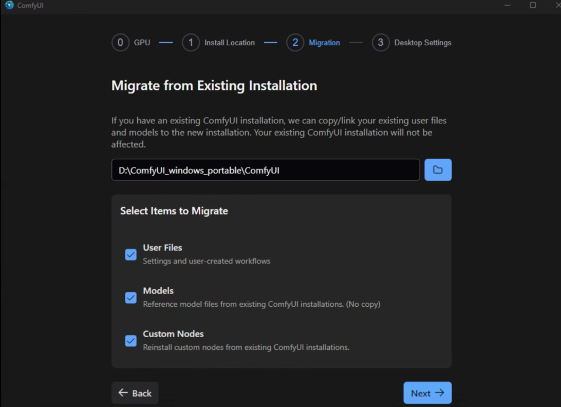Select step 2 Migration
This screenshot has height=407, width=561.
coord(313,43)
